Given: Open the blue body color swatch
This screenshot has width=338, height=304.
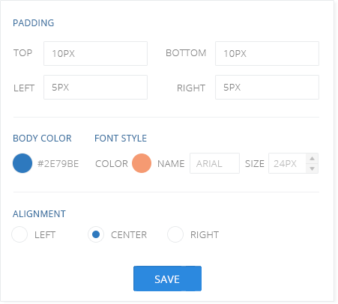Looking at the screenshot, I should (22, 163).
